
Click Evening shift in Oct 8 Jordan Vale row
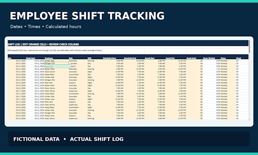(x=91, y=110)
